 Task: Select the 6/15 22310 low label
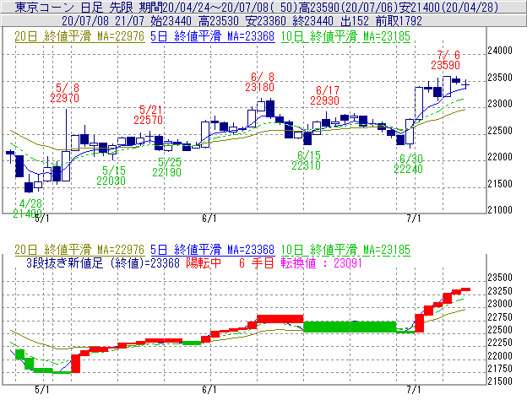tap(307, 160)
